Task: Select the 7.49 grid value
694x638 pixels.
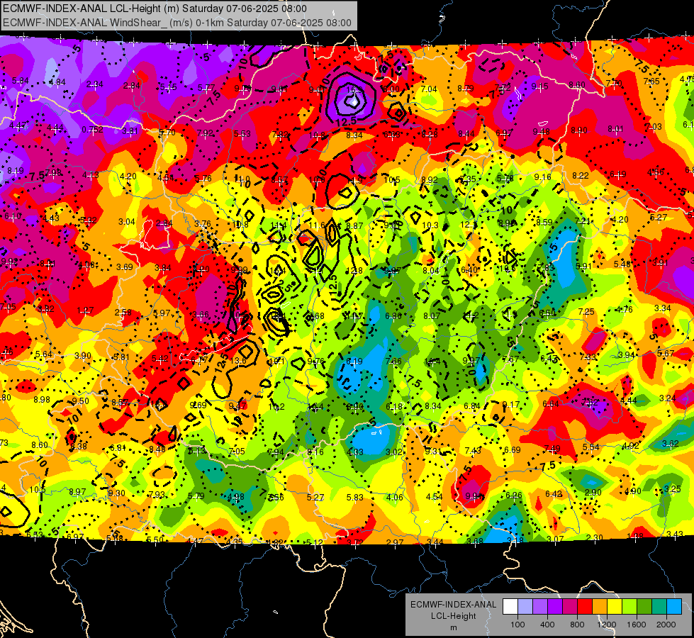Action: tap(552, 449)
